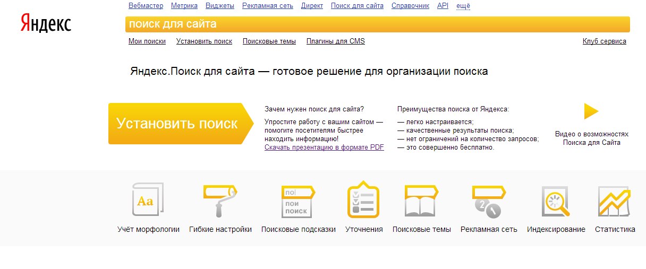646x269 pixels.
Task: Click the Уточнения label
Action: 364,229
